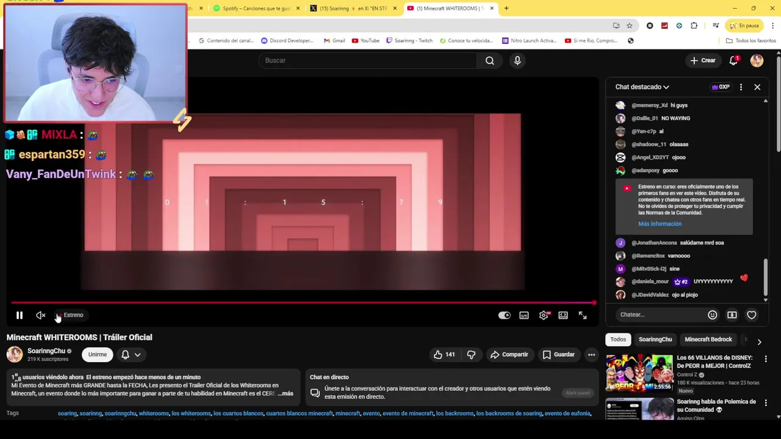Screen dimensions: 781x439
Task: Open options for the Polemica video
Action: pos(766,404)
